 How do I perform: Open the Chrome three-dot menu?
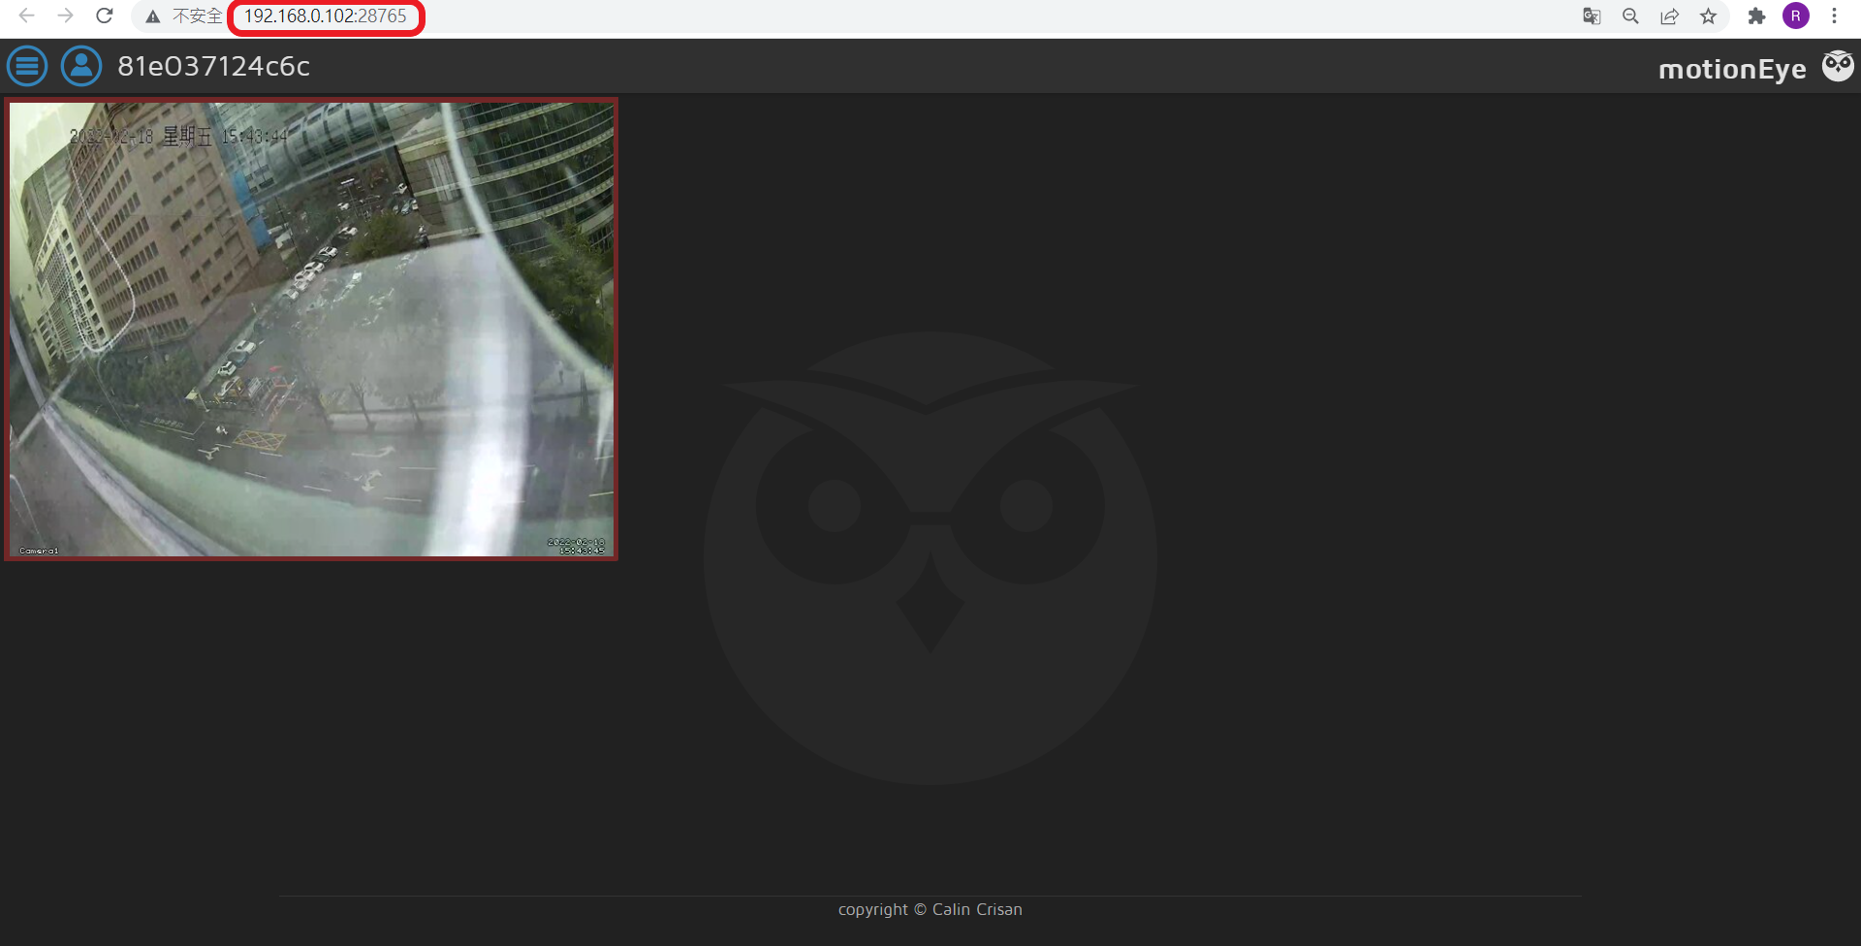click(x=1834, y=16)
